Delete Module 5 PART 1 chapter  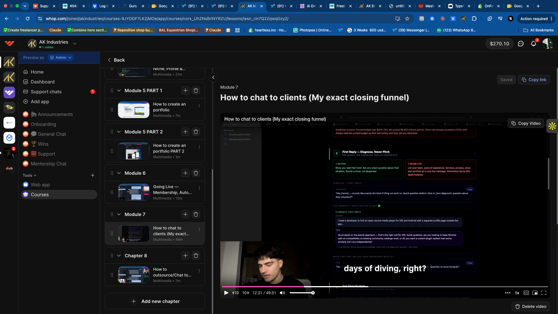(196, 90)
